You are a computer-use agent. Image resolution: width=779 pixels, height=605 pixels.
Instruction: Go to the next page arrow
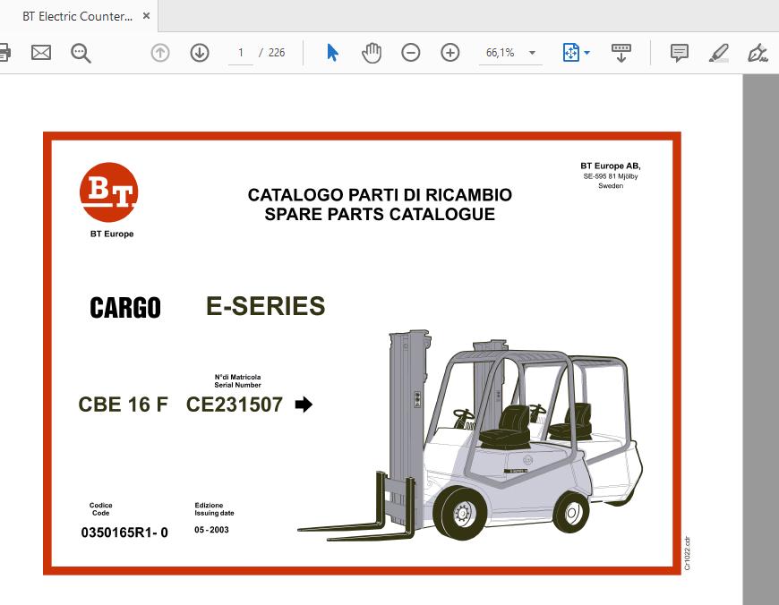click(200, 53)
